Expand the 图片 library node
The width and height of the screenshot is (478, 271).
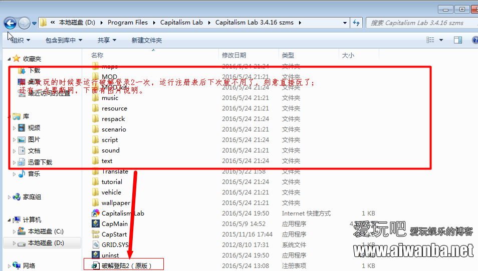click(14, 139)
